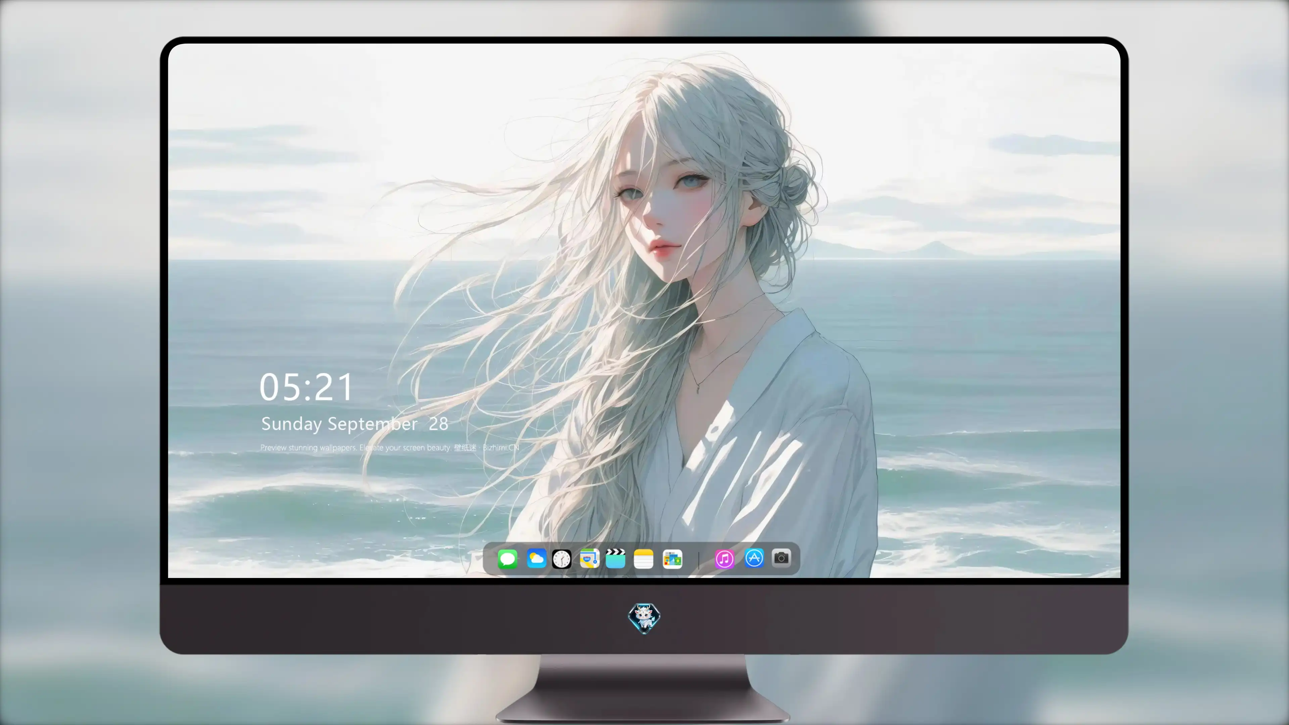This screenshot has width=1289, height=725.
Task: Click the Sunday September 28 date text
Action: pos(354,424)
